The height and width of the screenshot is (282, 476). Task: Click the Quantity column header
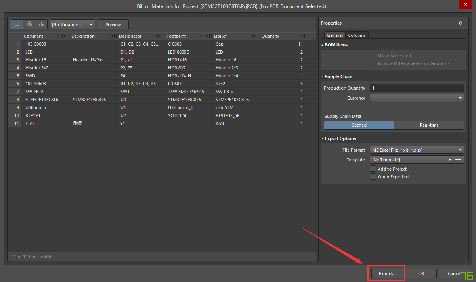point(270,36)
